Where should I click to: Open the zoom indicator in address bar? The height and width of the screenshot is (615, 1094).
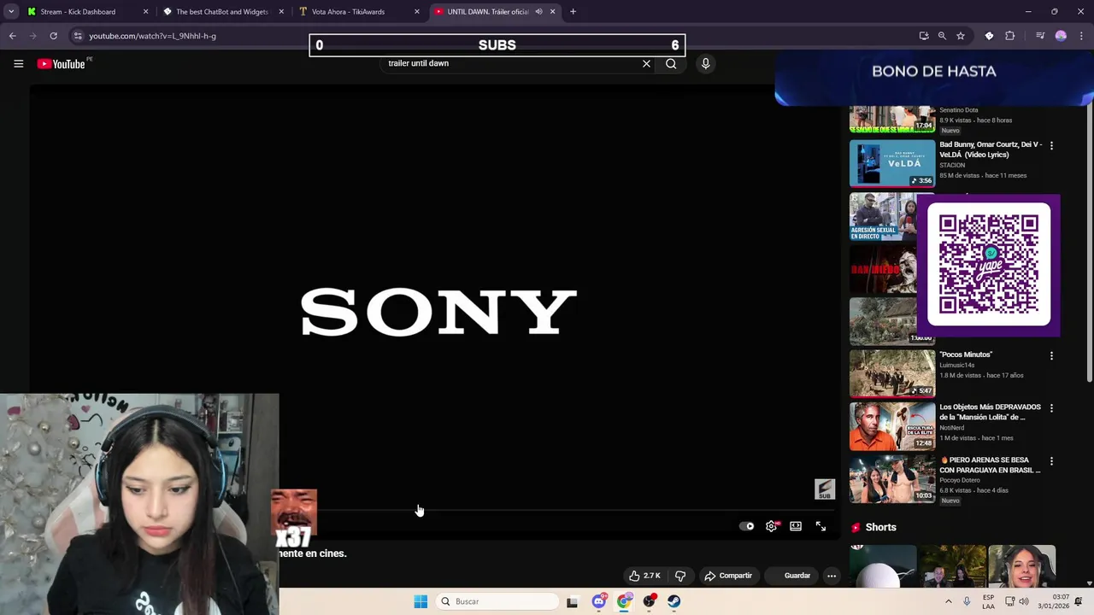coord(942,36)
